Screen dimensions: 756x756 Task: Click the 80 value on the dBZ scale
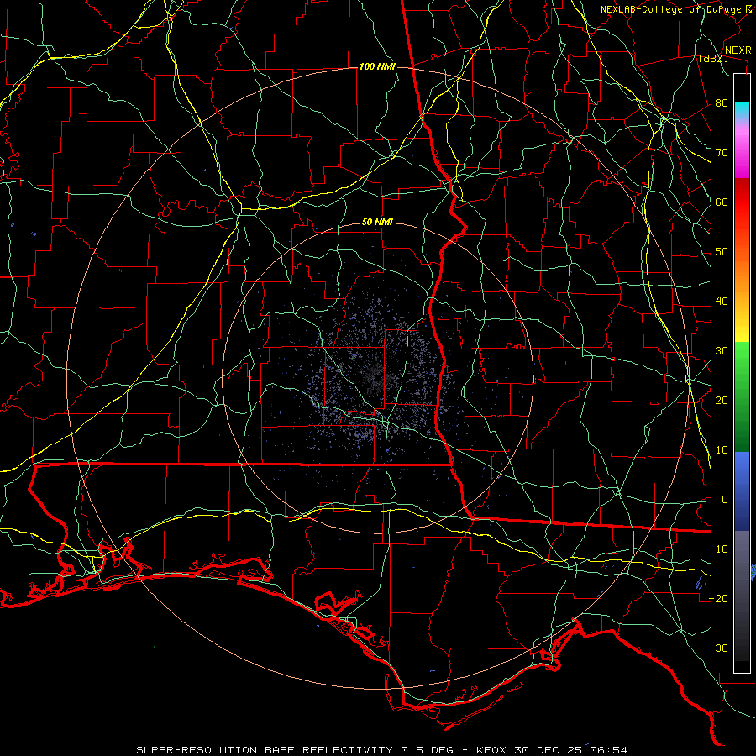click(722, 103)
